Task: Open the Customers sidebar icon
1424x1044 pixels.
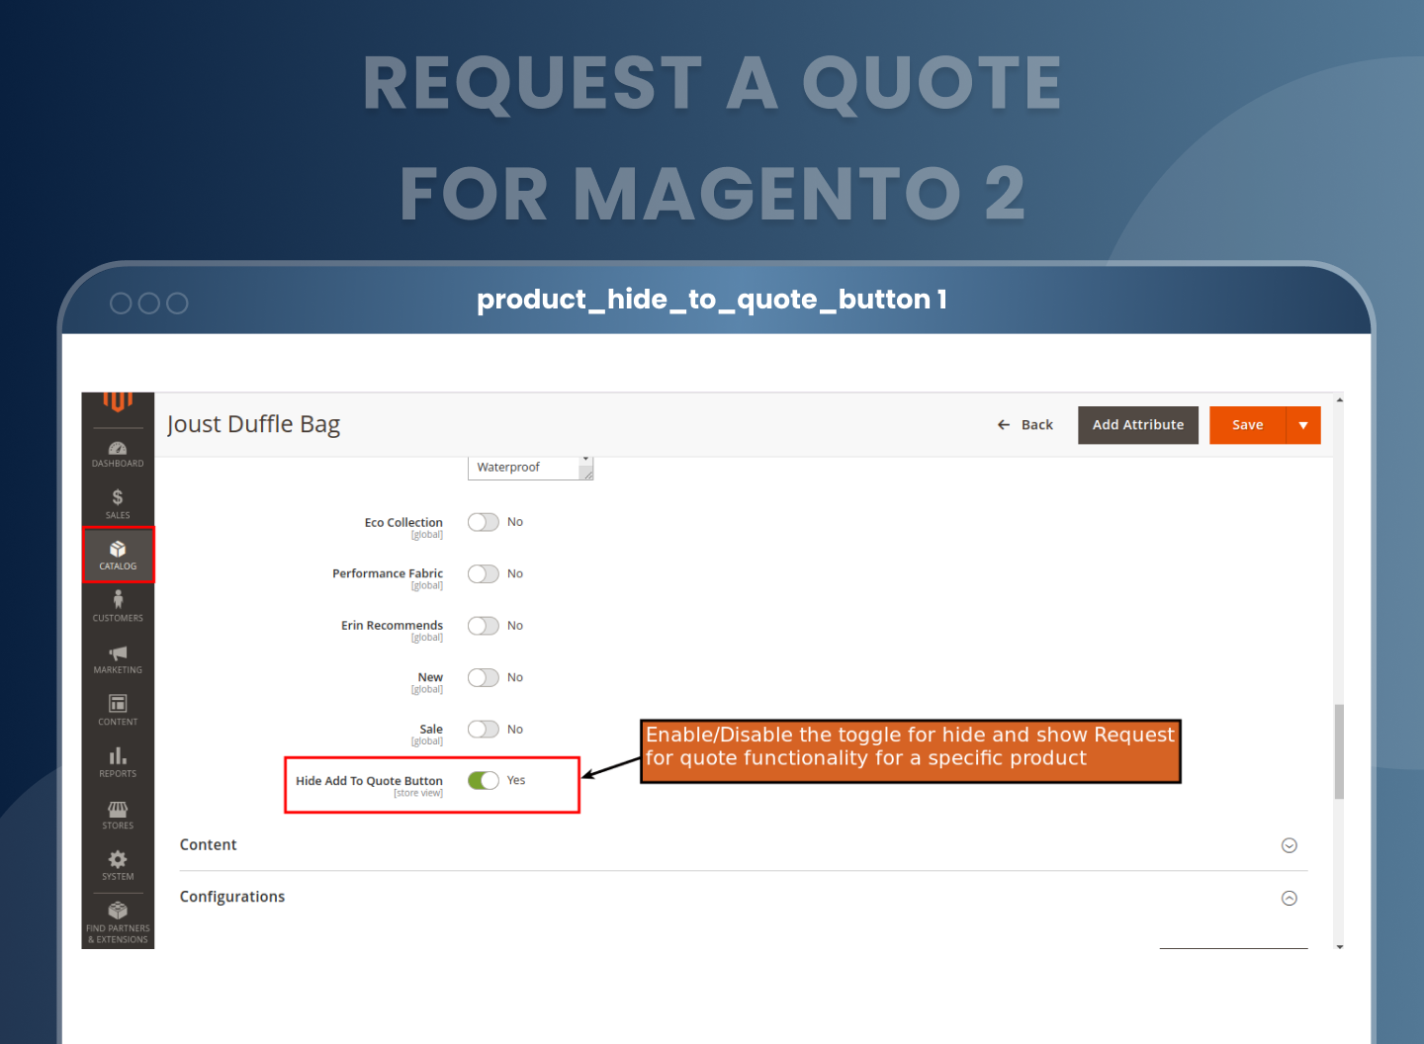Action: tap(118, 606)
